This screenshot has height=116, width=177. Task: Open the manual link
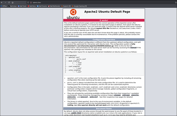pos(134,48)
